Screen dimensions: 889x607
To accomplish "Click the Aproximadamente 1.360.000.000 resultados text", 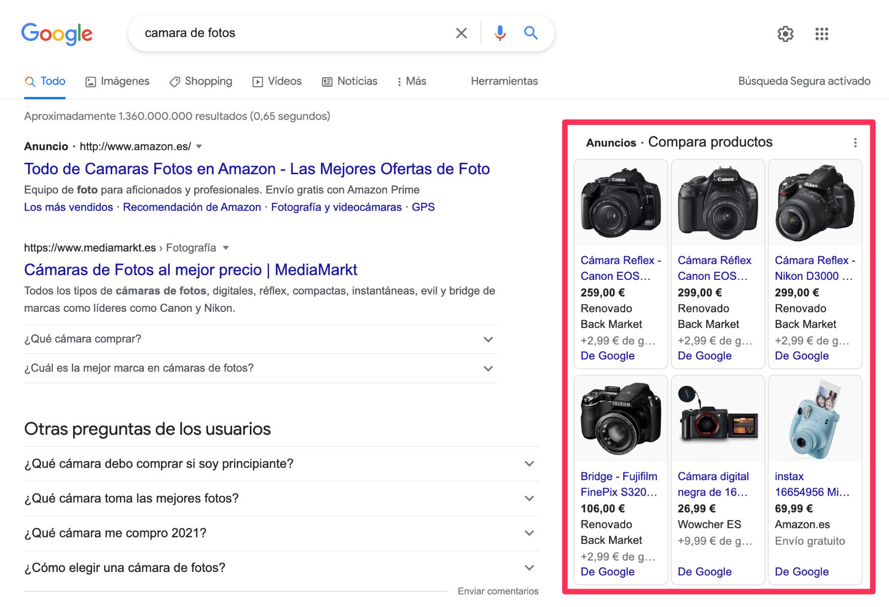I will tap(177, 116).
